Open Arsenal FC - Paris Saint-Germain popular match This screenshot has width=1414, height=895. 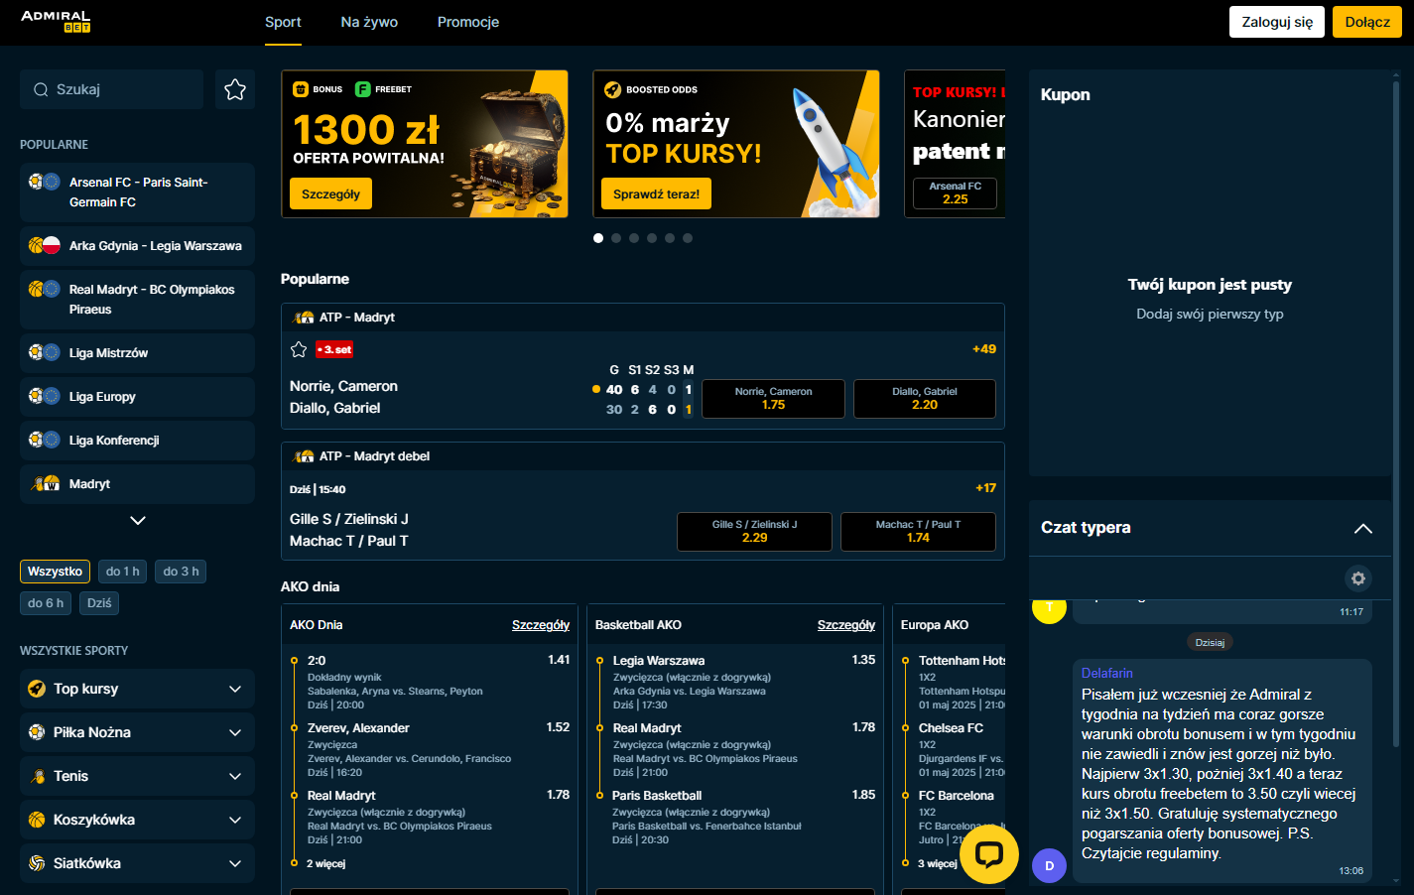tap(137, 192)
